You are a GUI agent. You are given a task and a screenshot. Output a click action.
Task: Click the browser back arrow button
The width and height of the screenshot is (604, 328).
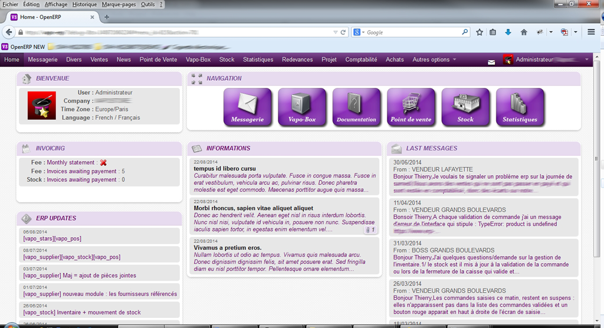coord(9,32)
